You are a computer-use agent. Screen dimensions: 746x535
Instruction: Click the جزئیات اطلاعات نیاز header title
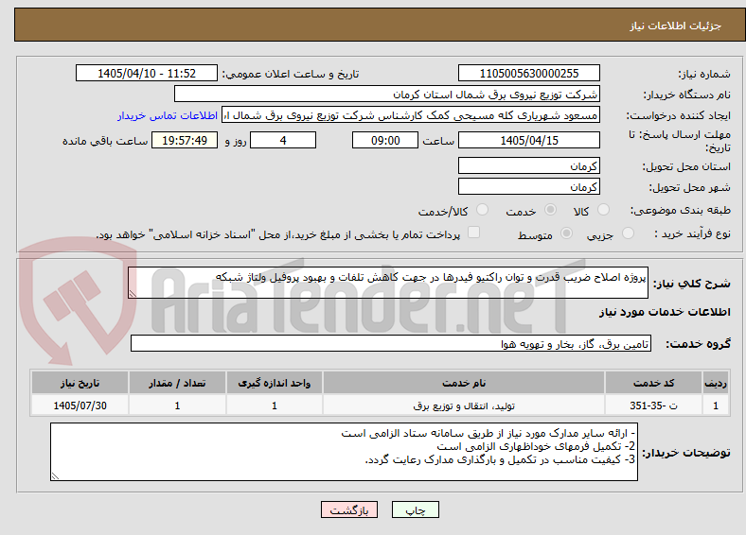[675, 26]
